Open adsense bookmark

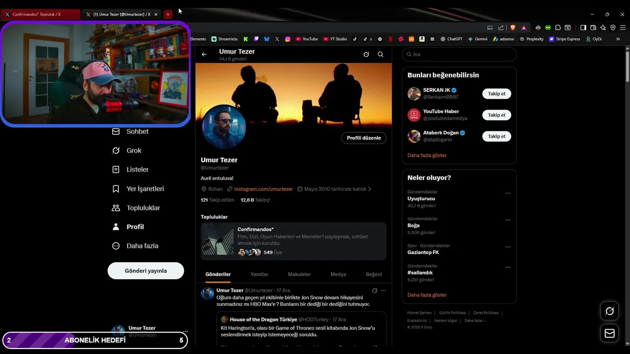point(504,39)
